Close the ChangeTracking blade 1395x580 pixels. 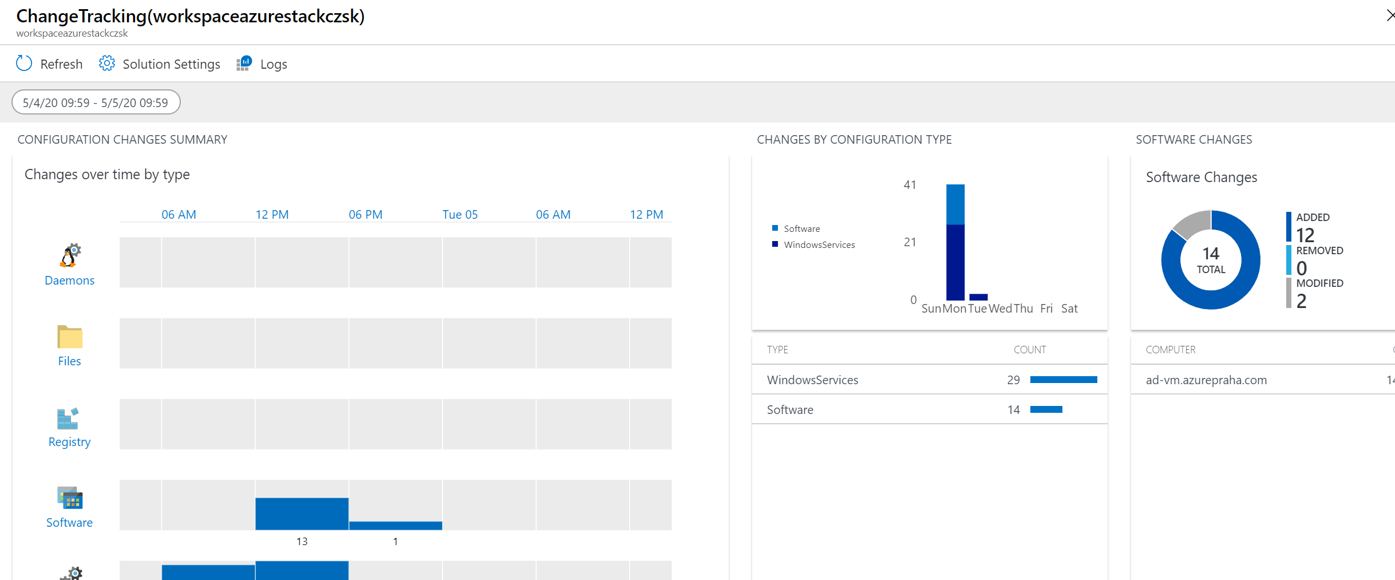click(x=1389, y=15)
